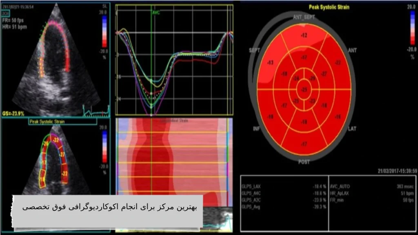The height and width of the screenshot is (235, 418).
Task: Click the GLPS_LAX row label
Action: tap(251, 186)
